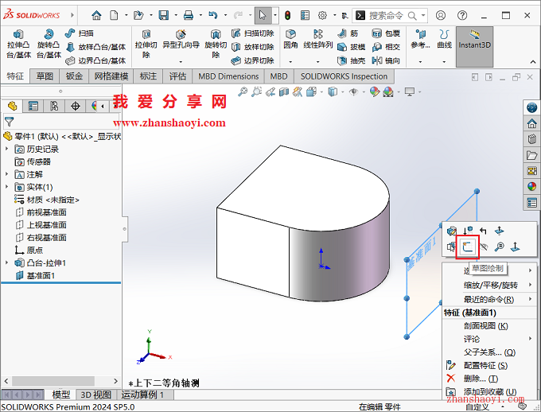Open the 3D 视图 bottom tab
The height and width of the screenshot is (412, 541).
pyautogui.click(x=95, y=395)
